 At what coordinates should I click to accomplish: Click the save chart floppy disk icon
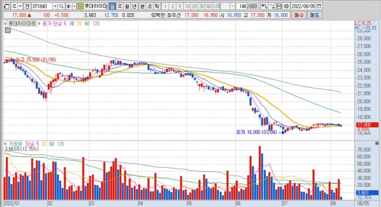[x=279, y=6]
